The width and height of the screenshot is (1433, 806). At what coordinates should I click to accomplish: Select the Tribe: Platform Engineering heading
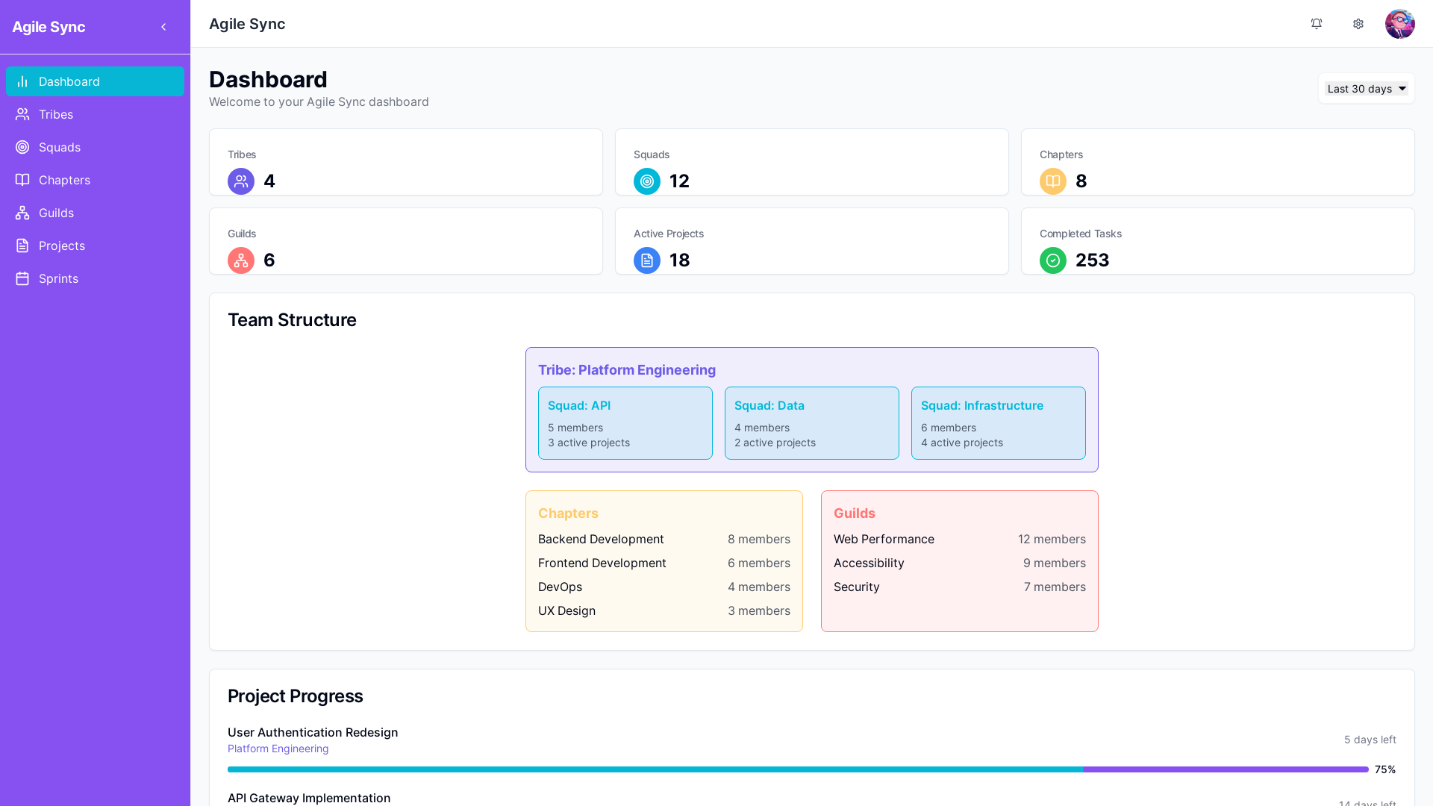pos(627,370)
